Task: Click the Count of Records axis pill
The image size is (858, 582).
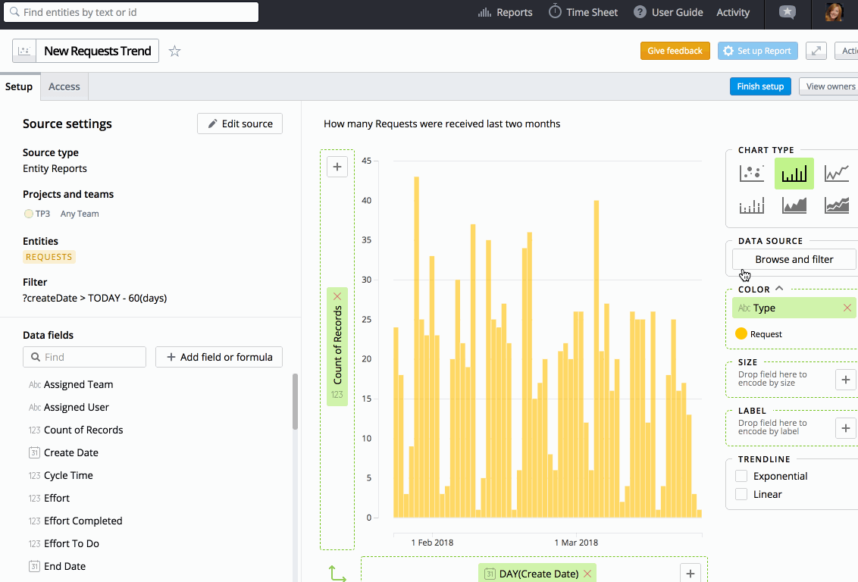Action: click(x=337, y=346)
